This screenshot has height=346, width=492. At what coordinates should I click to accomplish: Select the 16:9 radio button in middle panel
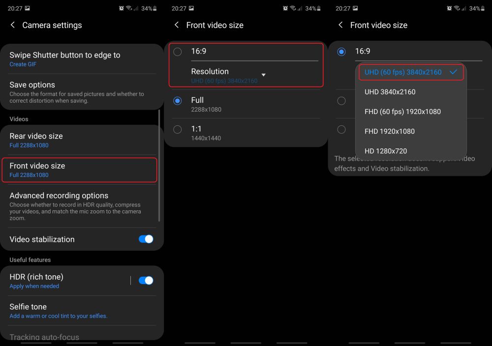coord(177,52)
